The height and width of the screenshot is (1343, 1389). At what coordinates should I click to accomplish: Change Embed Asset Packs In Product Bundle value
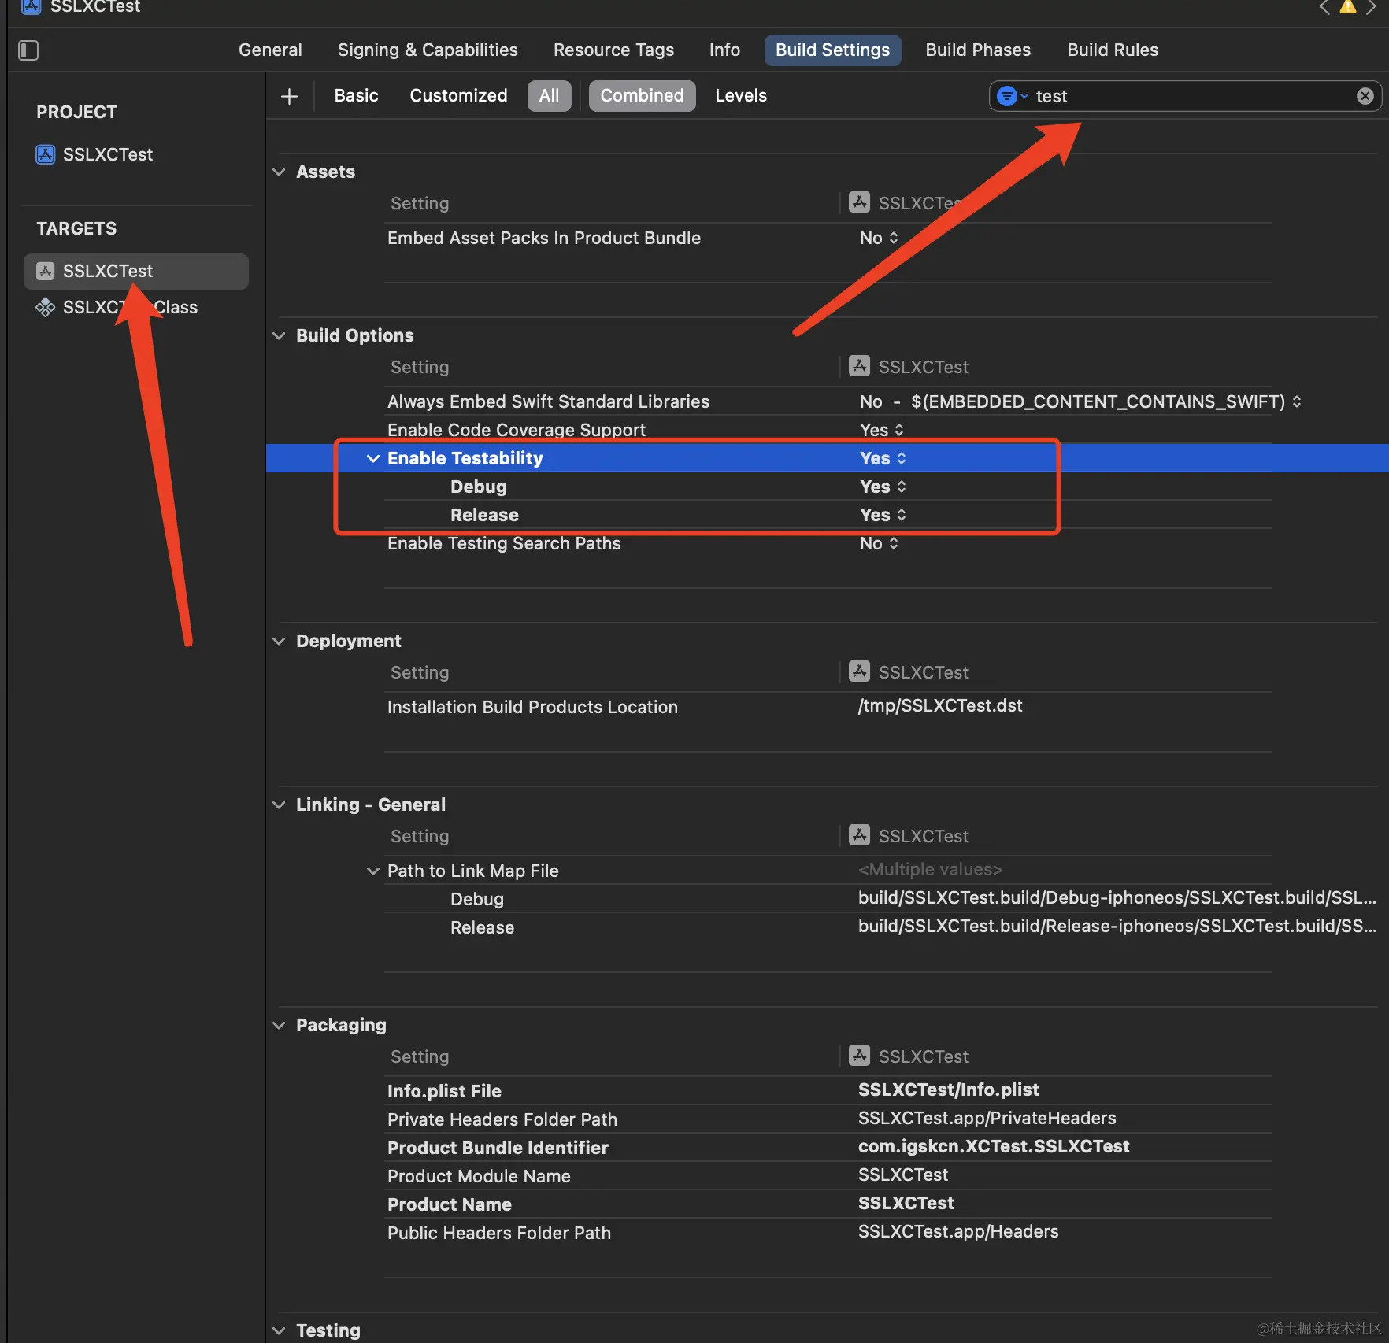[x=879, y=239]
